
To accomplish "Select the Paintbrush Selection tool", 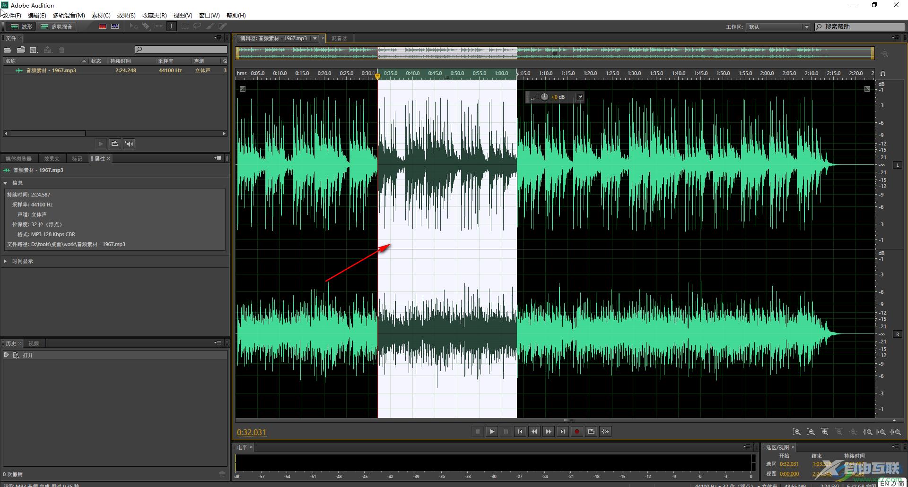I will point(210,26).
